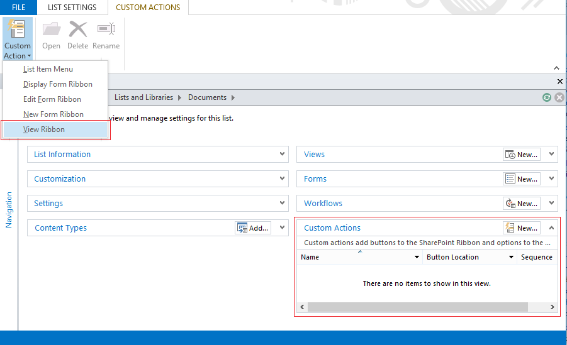Collapse the Custom Actions section
The width and height of the screenshot is (567, 345).
(x=552, y=228)
